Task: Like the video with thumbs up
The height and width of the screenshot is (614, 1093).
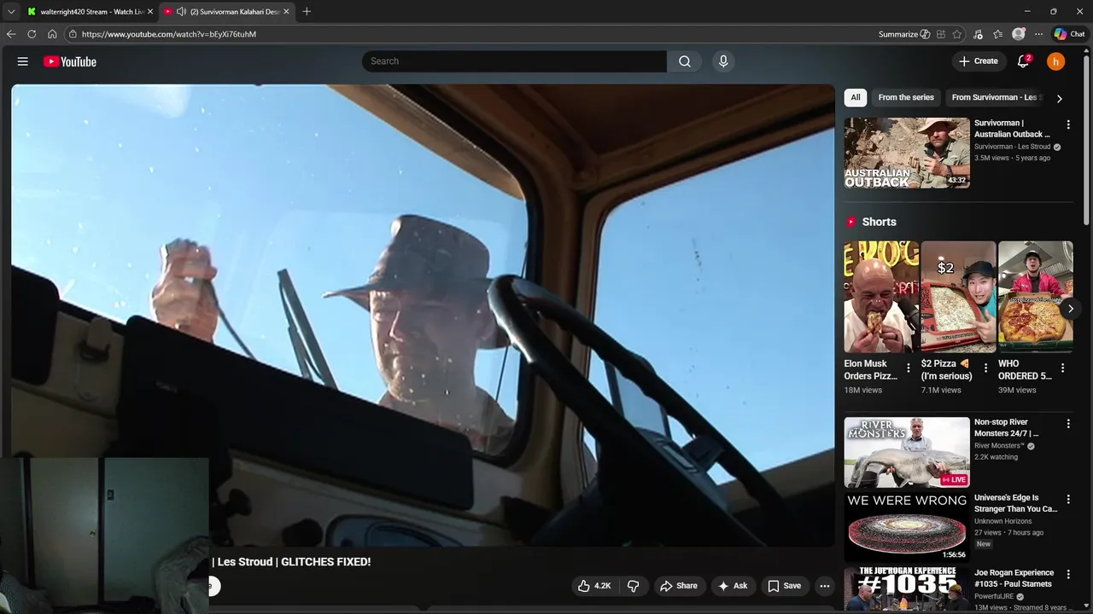Action: 594,586
